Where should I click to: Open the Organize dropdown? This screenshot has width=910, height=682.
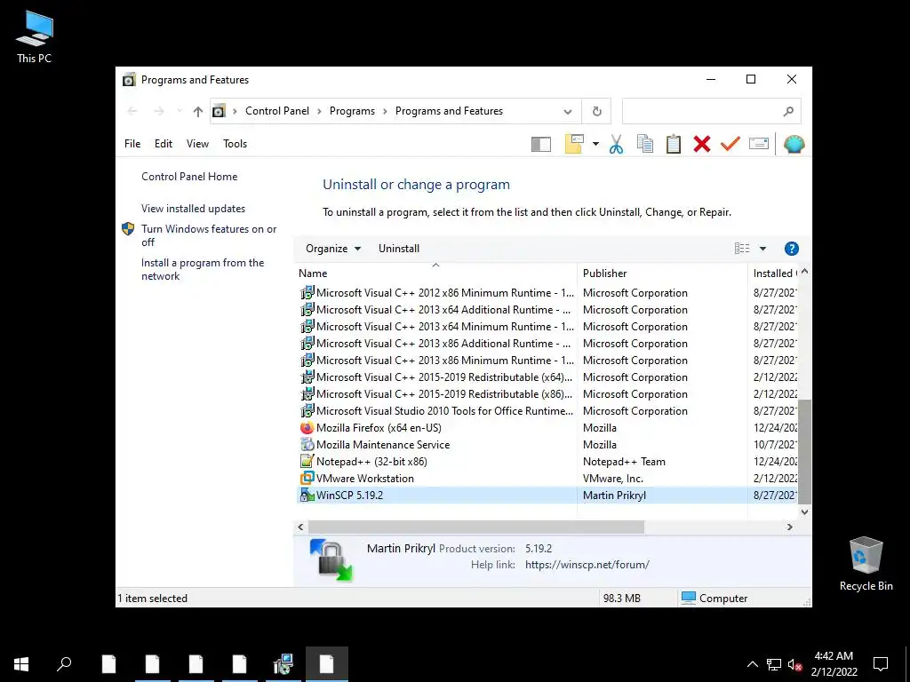coord(333,249)
